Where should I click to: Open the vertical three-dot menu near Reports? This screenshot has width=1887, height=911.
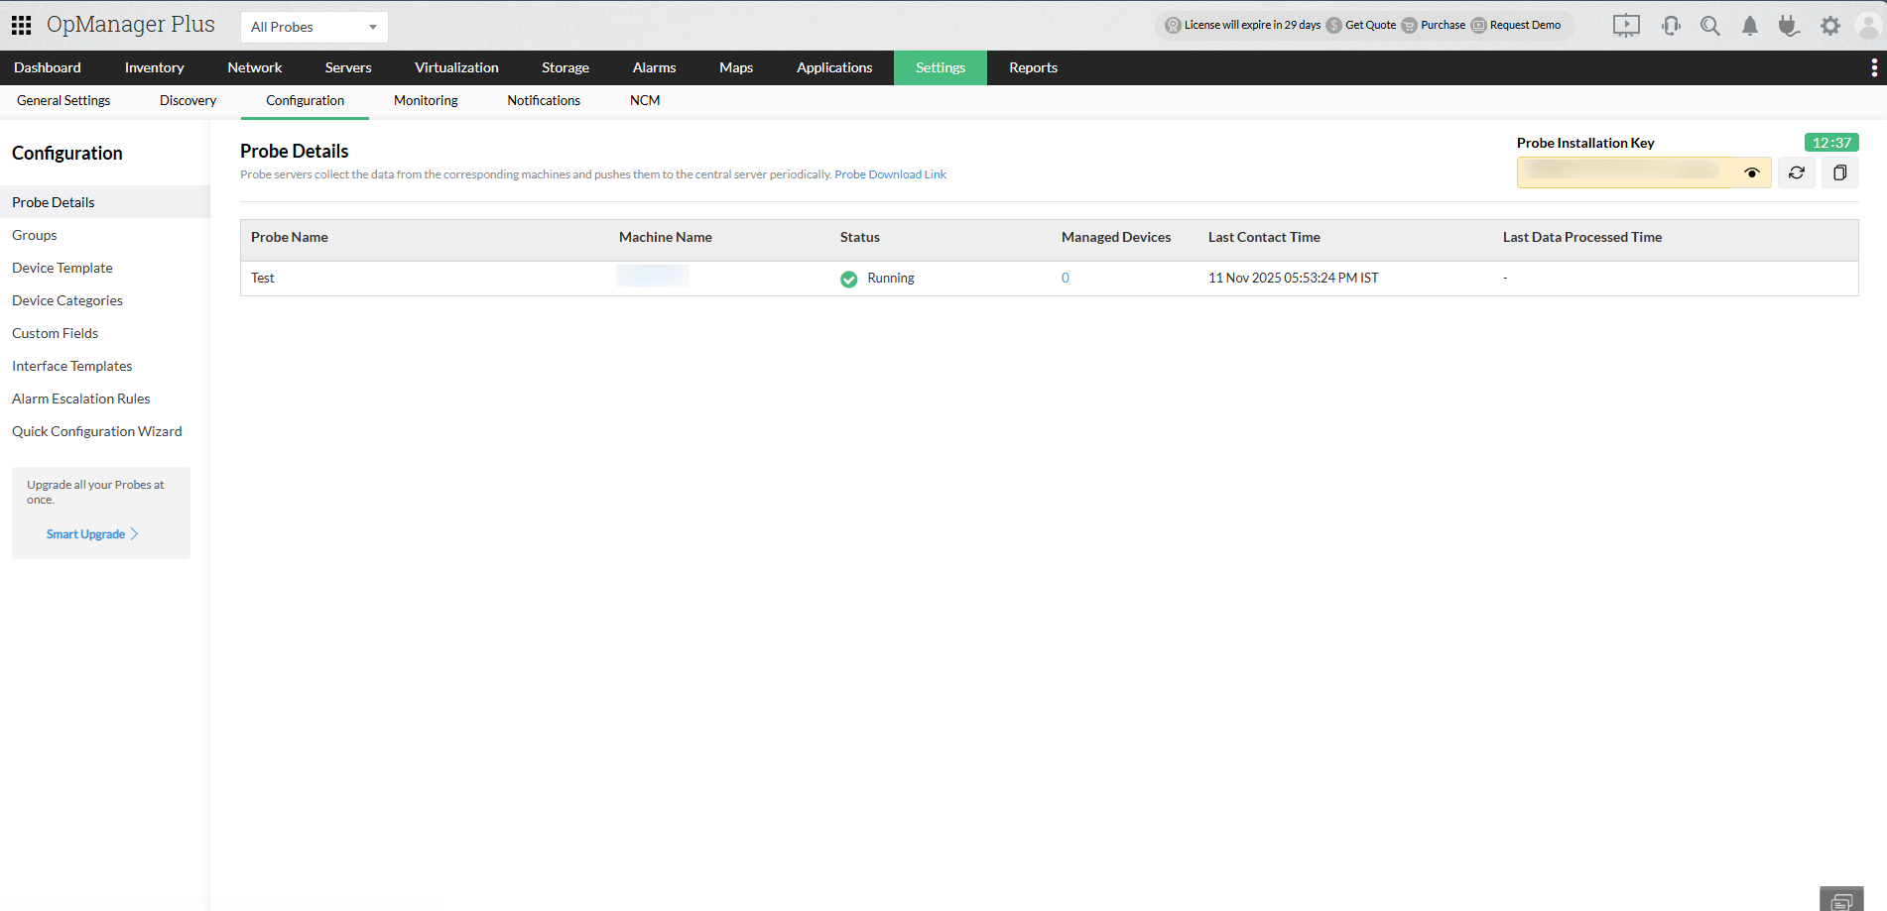pyautogui.click(x=1874, y=66)
